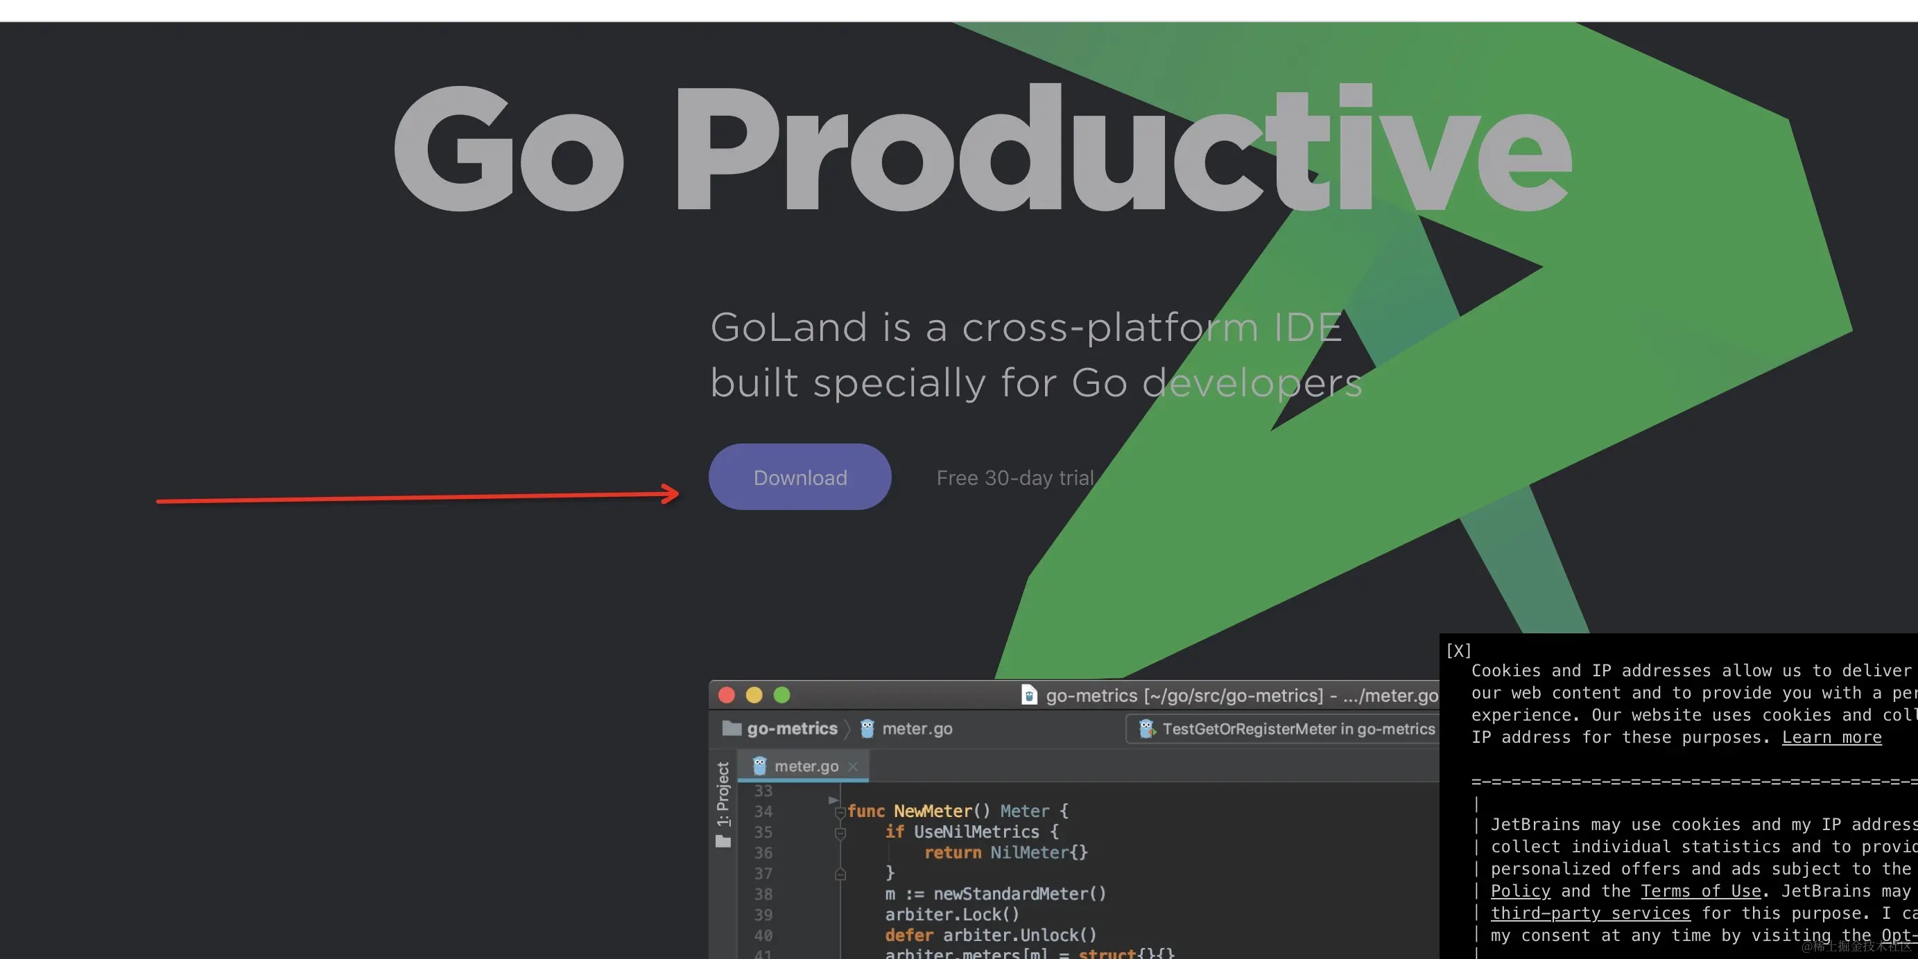Click the green zoom button of IDE window
The width and height of the screenshot is (1918, 959).
point(781,695)
